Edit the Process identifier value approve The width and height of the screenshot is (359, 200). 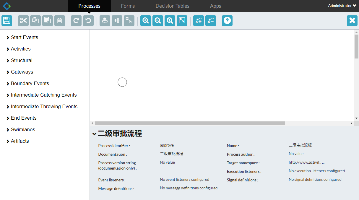click(x=167, y=145)
